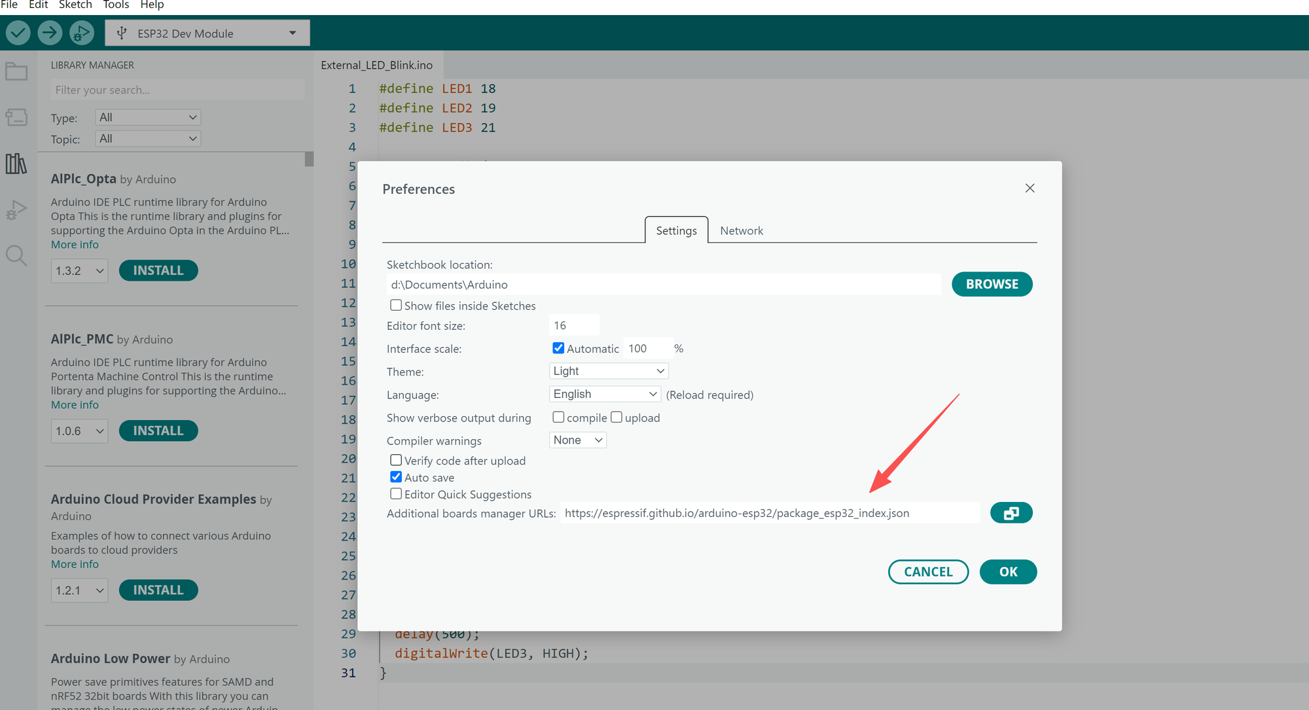
Task: Open the Tools menu
Action: 116,5
